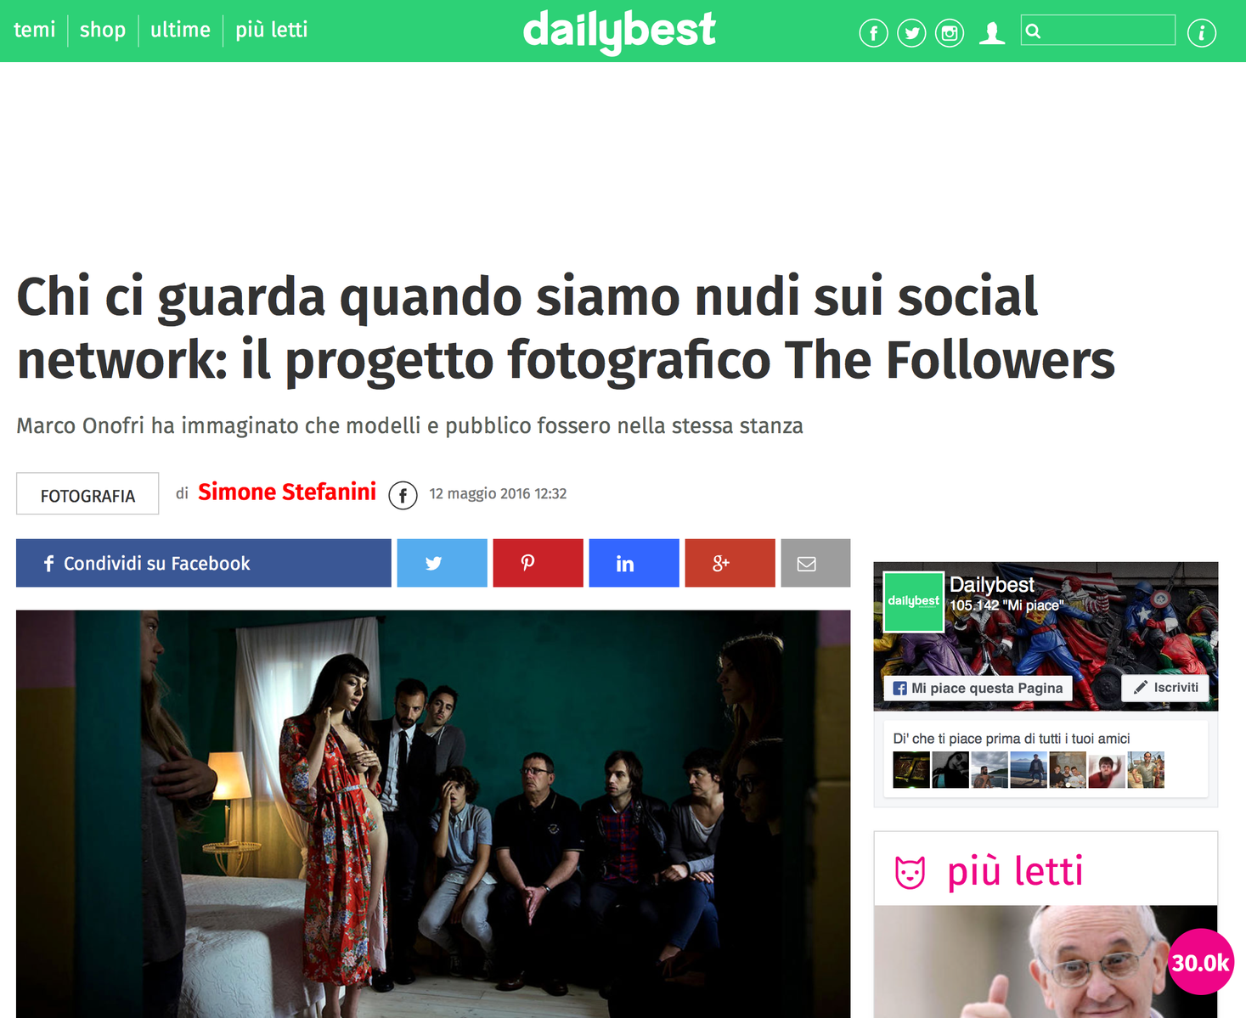
Task: Click the header search field
Action: point(1098,31)
